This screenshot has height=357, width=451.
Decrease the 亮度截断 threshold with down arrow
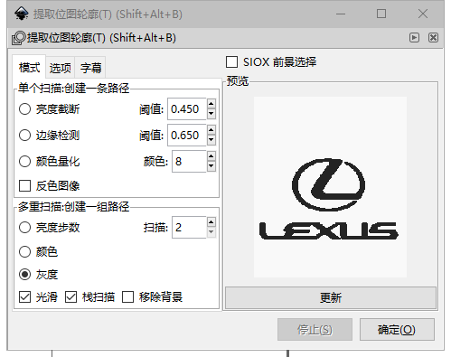[211, 114]
